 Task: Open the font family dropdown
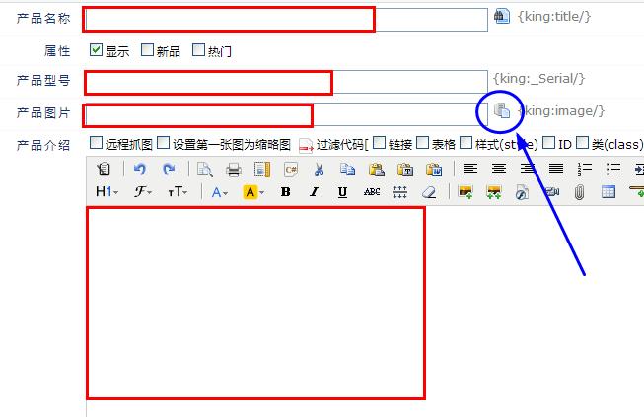pyautogui.click(x=143, y=192)
